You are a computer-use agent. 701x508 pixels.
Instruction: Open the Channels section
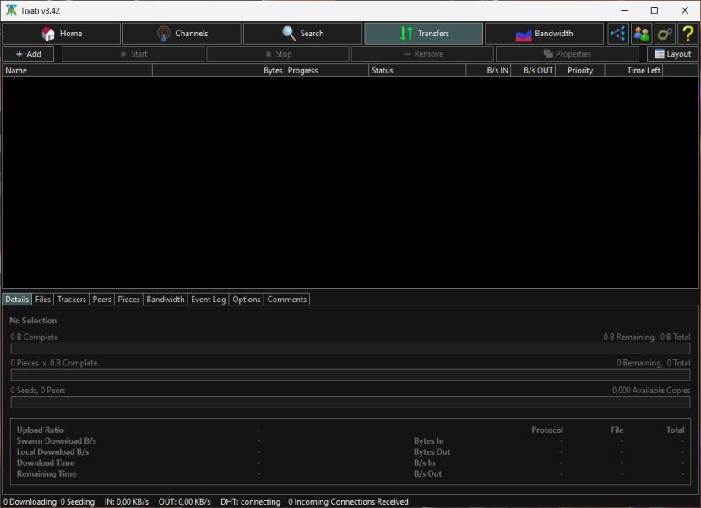coord(182,34)
